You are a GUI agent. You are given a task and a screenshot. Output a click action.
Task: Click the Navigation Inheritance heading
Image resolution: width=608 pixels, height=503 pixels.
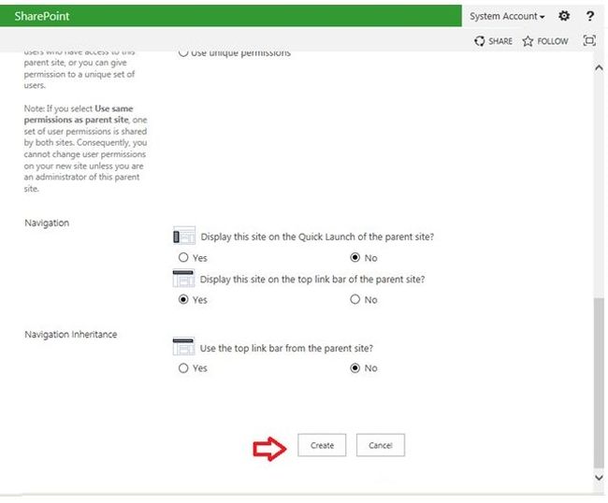70,334
